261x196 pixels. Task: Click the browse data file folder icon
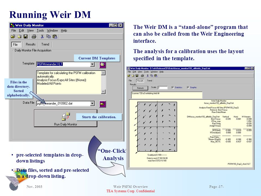tap(102, 104)
